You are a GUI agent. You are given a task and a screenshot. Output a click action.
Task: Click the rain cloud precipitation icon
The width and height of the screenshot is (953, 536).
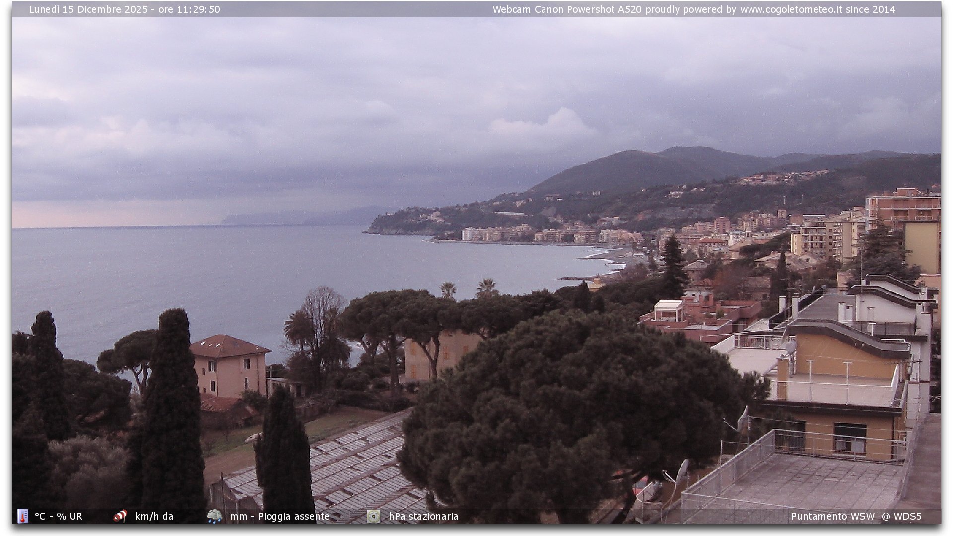click(214, 516)
